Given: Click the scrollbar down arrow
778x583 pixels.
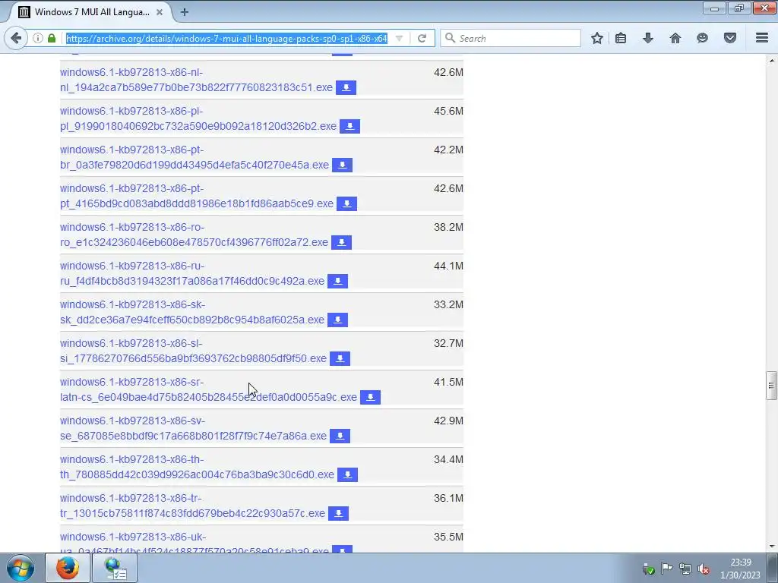Looking at the screenshot, I should [771, 547].
